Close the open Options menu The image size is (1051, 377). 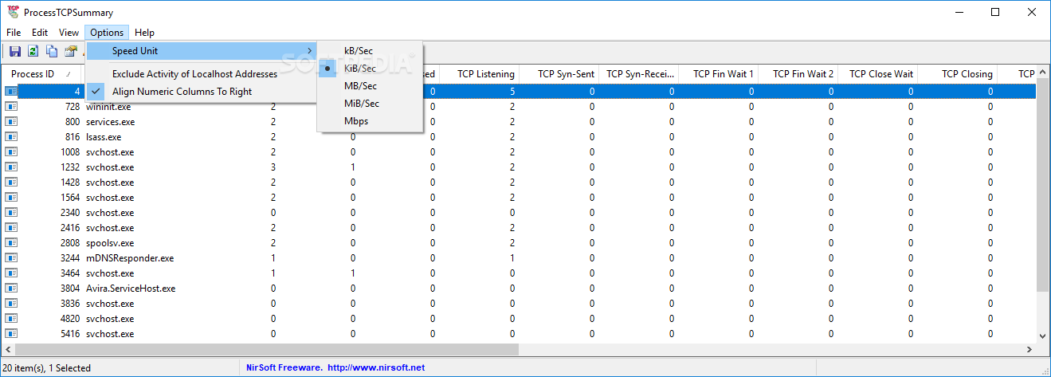click(x=107, y=33)
